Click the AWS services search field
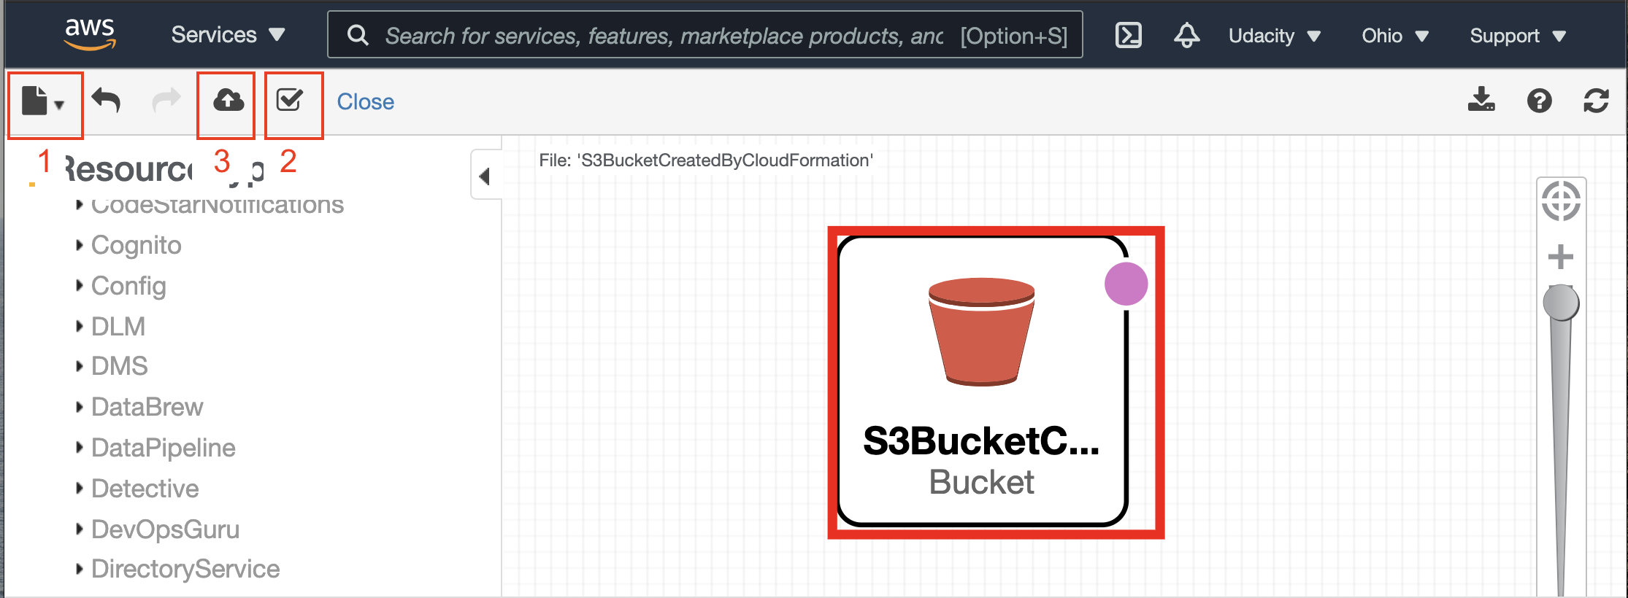The image size is (1628, 598). [x=704, y=35]
